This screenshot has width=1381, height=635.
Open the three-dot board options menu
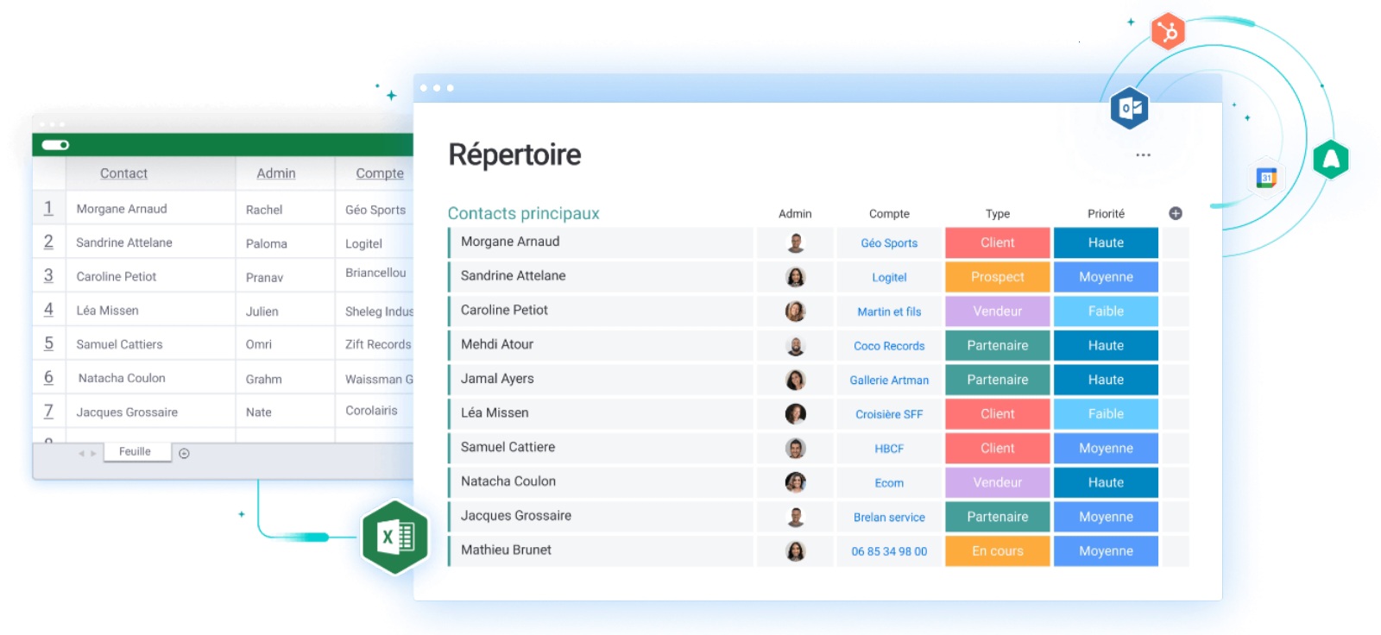pos(1143,155)
